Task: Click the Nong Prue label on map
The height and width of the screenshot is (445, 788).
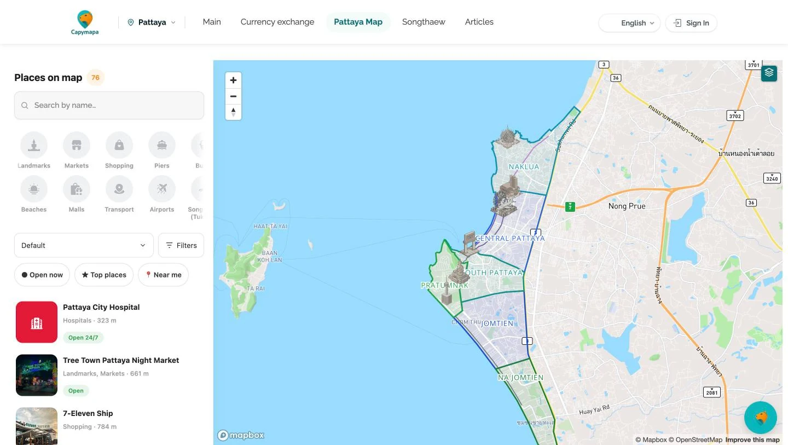Action: click(627, 206)
